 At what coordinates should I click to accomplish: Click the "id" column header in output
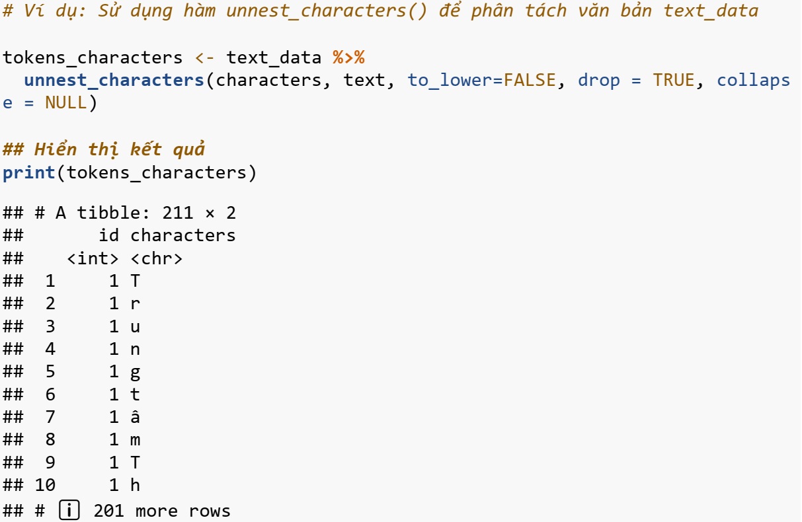108,236
